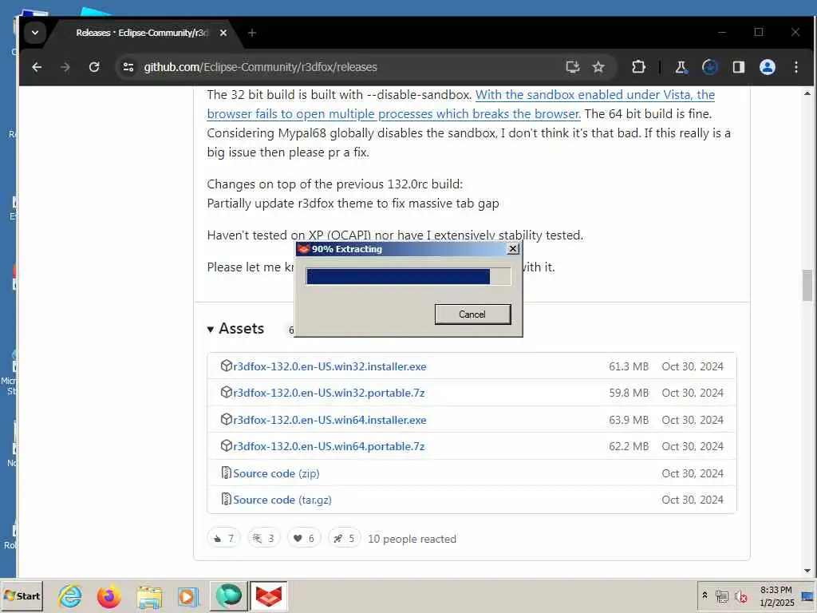The image size is (817, 613).
Task: Bookmark this page with the star
Action: coord(598,67)
